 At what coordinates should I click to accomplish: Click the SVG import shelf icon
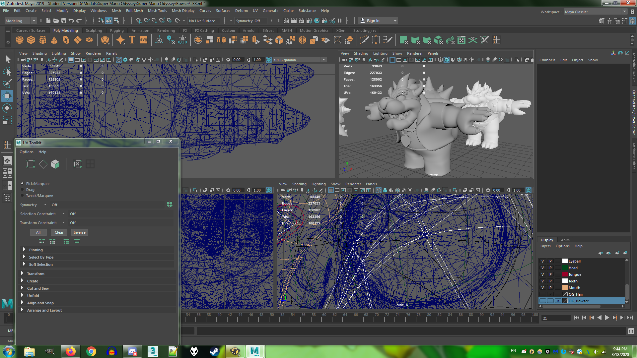point(144,40)
